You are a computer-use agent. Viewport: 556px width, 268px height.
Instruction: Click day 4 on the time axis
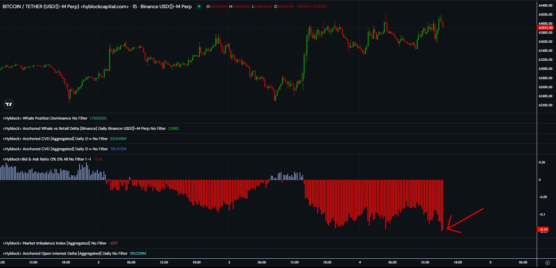tap(360, 263)
